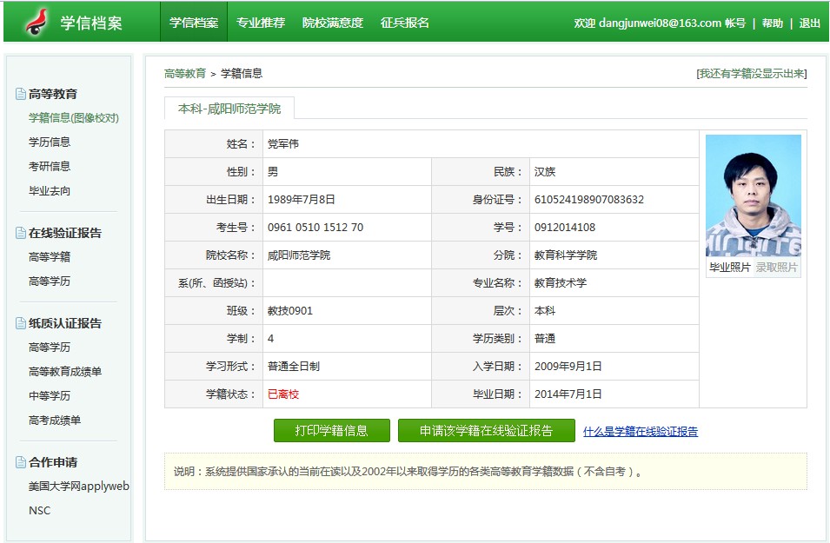The height and width of the screenshot is (543, 830).
Task: Click the 学信档案 bird logo icon
Action: 37,22
